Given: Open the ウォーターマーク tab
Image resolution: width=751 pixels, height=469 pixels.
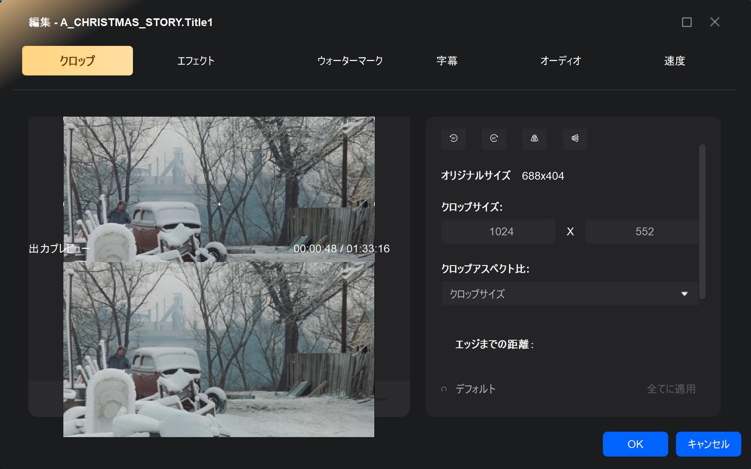Looking at the screenshot, I should pyautogui.click(x=350, y=61).
